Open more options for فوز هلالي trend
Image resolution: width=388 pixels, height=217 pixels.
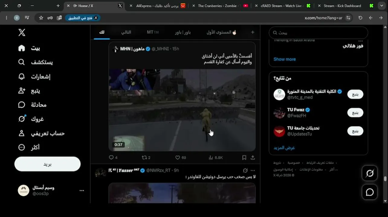pyautogui.click(x=360, y=41)
